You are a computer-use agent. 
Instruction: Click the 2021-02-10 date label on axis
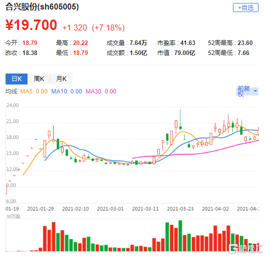tap(75, 208)
